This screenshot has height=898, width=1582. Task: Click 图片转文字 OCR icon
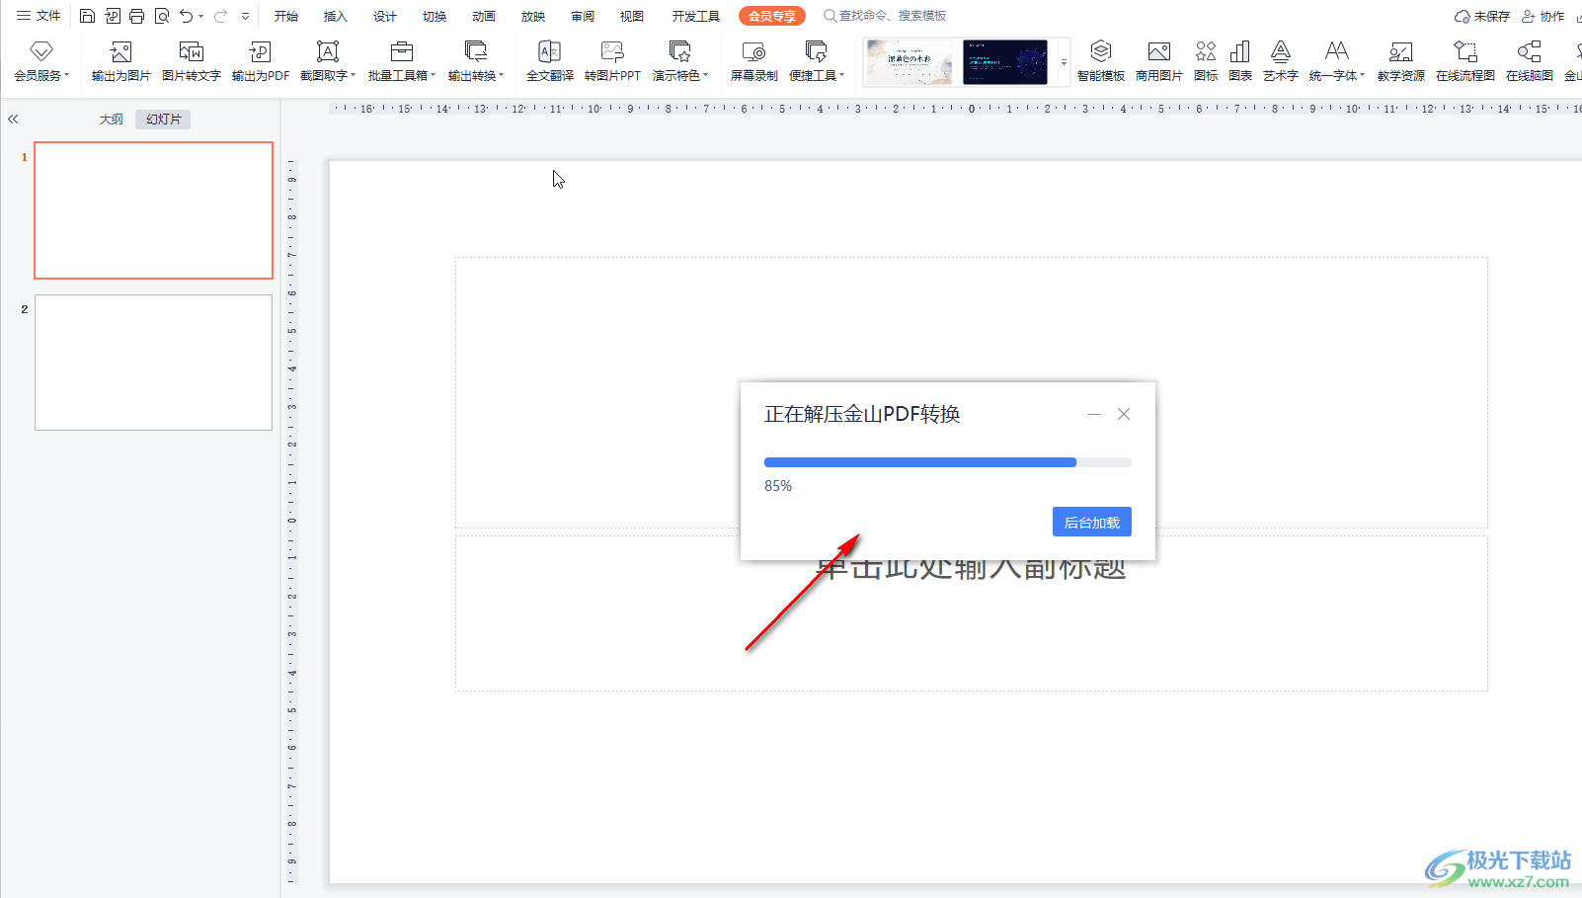192,61
